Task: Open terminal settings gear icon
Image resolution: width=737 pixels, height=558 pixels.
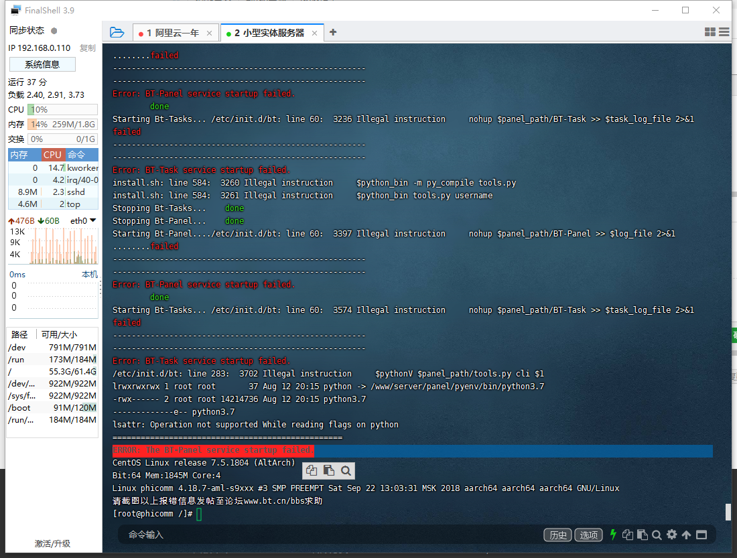Action: coord(671,535)
